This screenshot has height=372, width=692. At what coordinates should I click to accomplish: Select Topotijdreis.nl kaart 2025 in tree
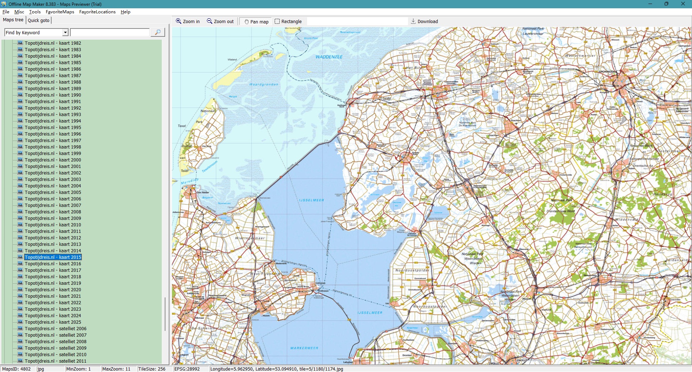point(53,322)
